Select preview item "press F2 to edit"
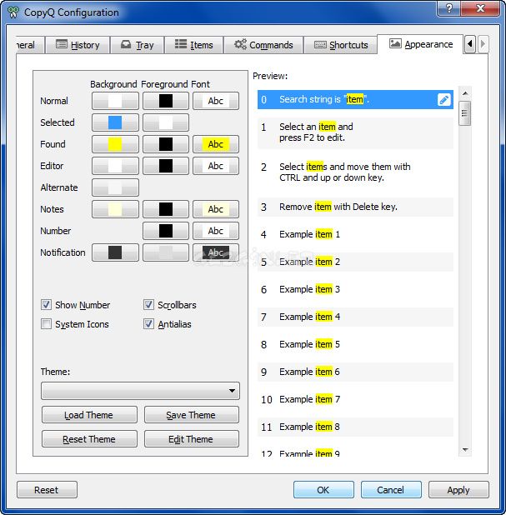 click(x=355, y=132)
